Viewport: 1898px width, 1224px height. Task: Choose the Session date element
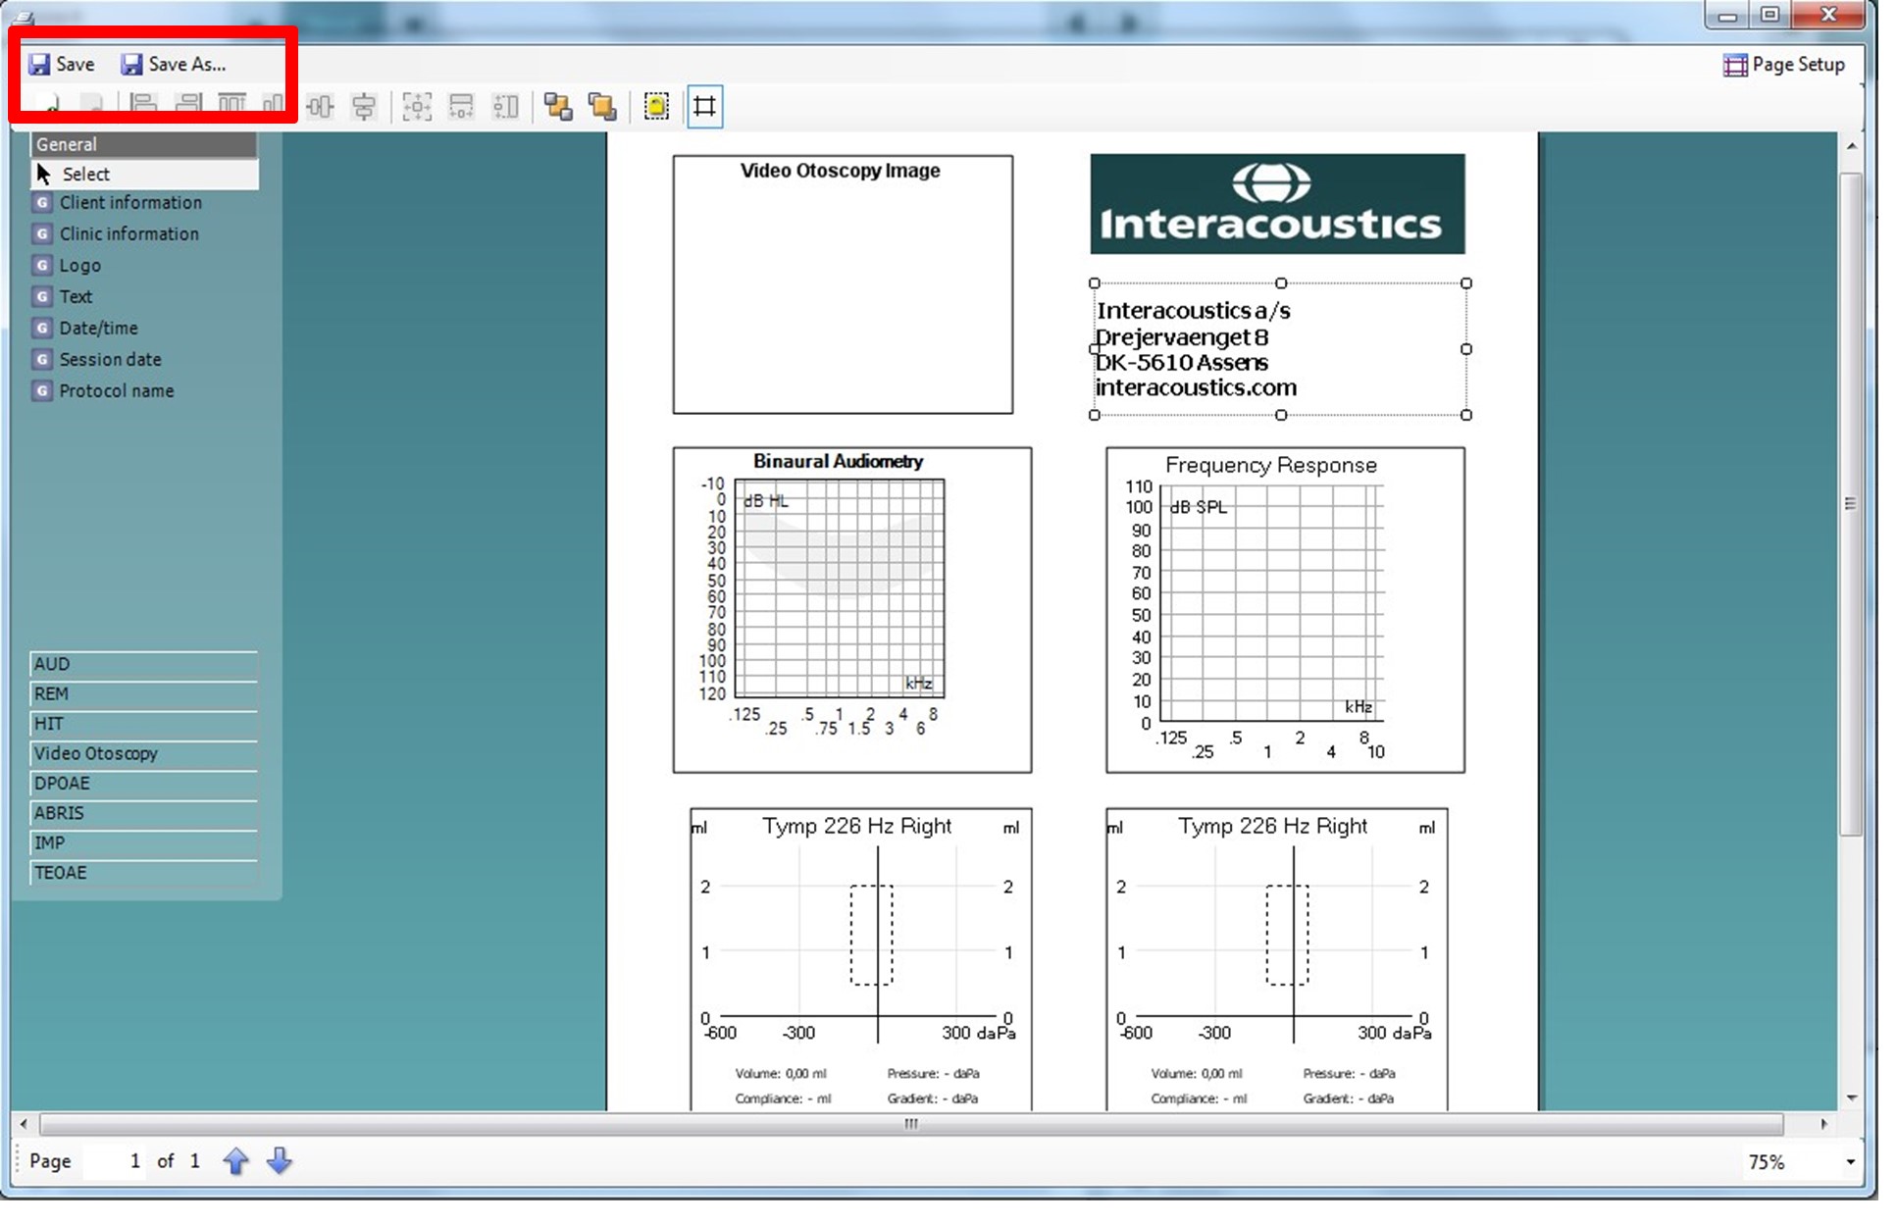(x=110, y=359)
